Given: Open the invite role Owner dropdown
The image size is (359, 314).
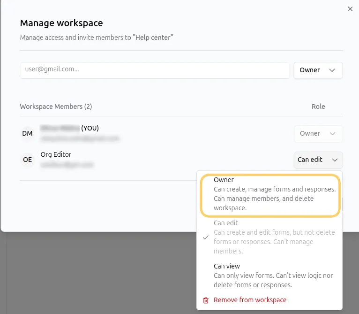Looking at the screenshot, I should click(x=318, y=70).
